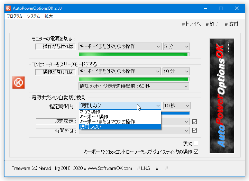Click the #寄付 link
Viewport: 249px width, 181px height.
click(232, 24)
